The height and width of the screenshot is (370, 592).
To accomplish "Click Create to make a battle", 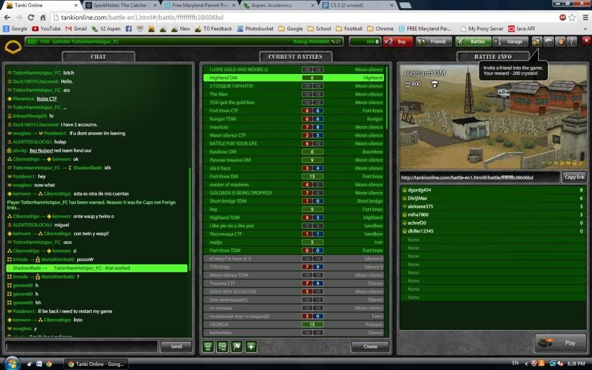I will pyautogui.click(x=370, y=346).
